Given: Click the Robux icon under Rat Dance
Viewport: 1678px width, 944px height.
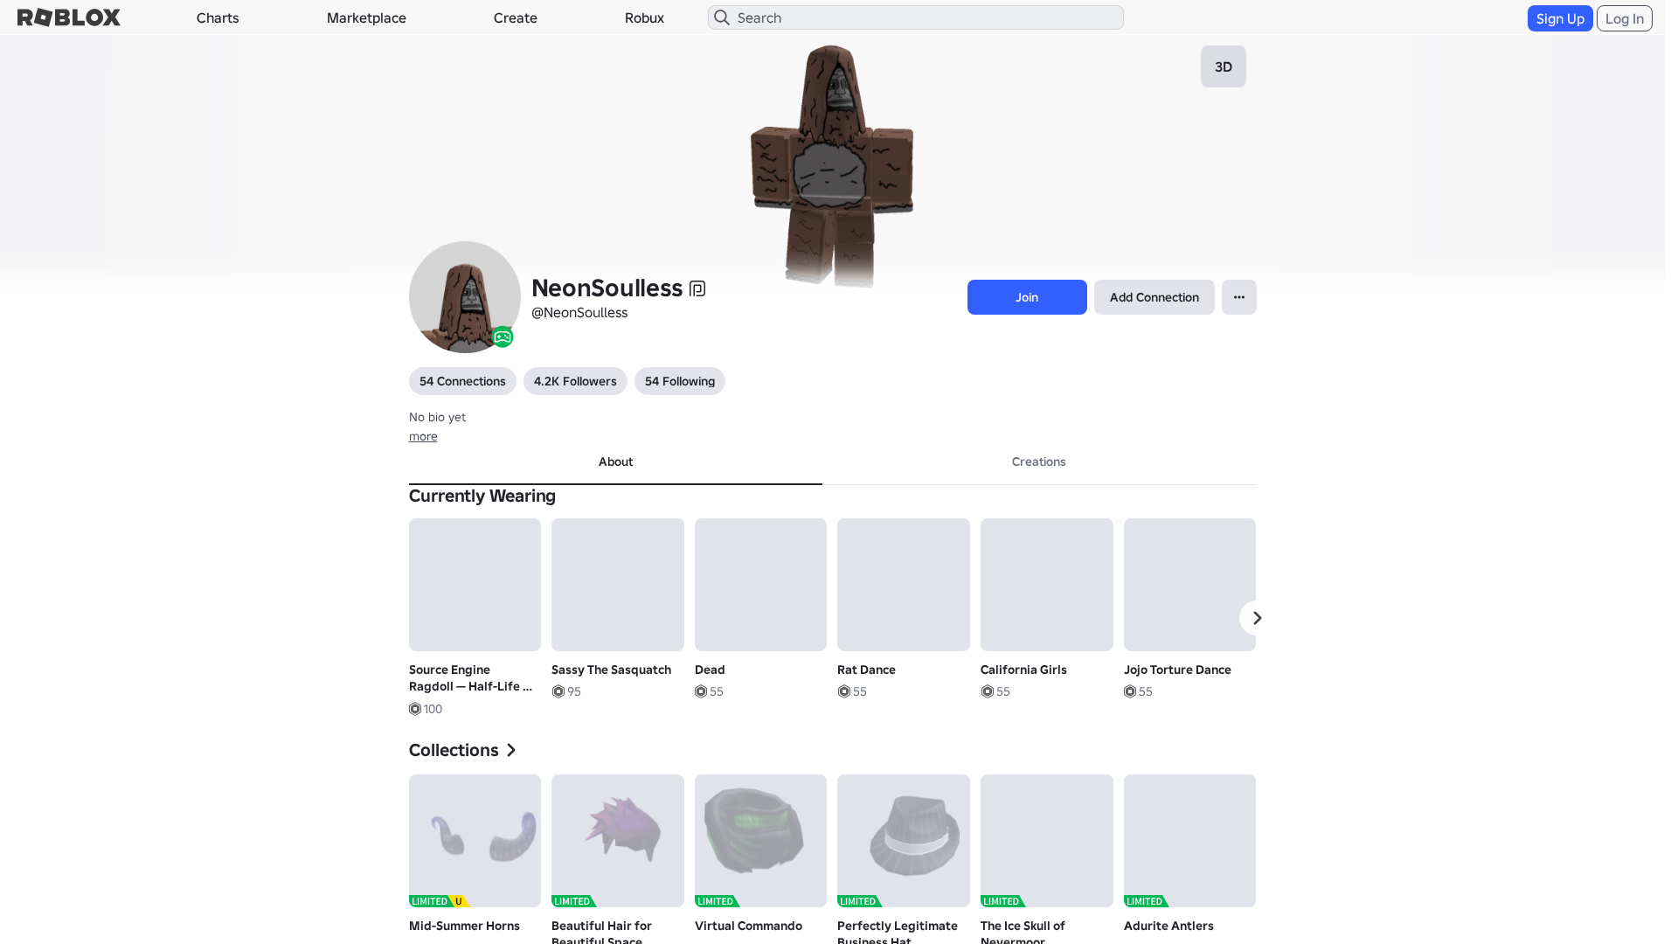Looking at the screenshot, I should pos(844,691).
